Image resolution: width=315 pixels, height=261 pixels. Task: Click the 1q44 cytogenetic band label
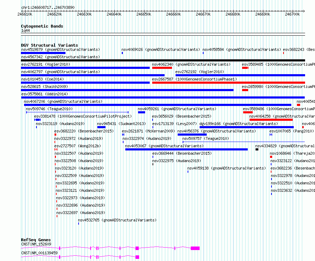tap(25, 31)
